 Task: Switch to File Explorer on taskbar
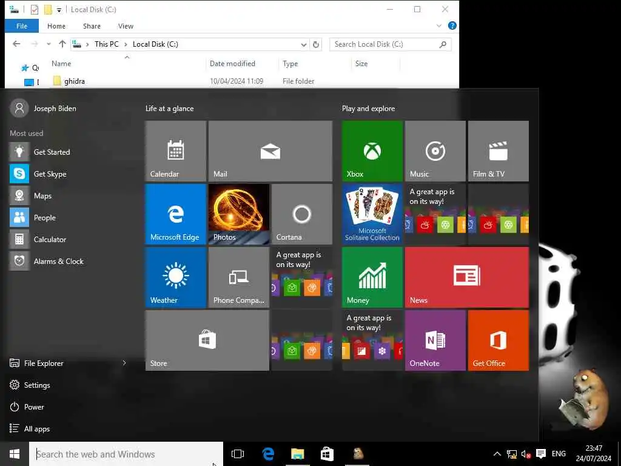[297, 454]
